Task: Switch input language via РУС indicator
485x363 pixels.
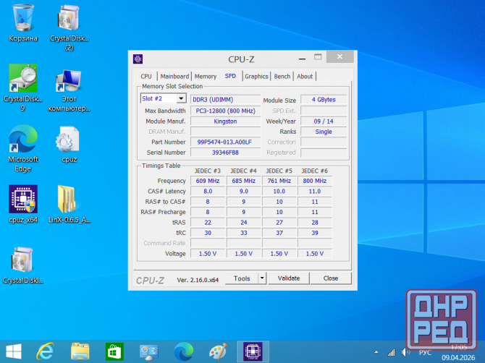Action: click(x=426, y=352)
